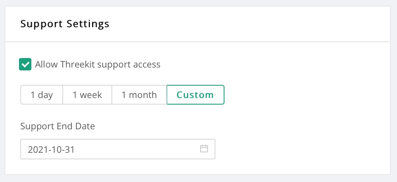Screen dimensions: 397x182
Task: Select the Custom duration option
Action: click(195, 95)
